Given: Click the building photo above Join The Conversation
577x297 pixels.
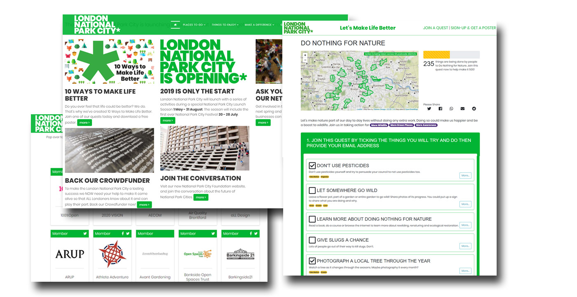Looking at the screenshot, I should coord(205,148).
